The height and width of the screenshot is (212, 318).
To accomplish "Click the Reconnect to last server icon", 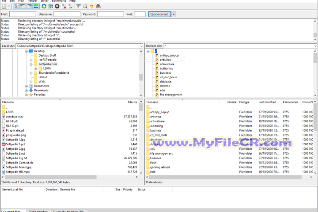I will point(70,6).
